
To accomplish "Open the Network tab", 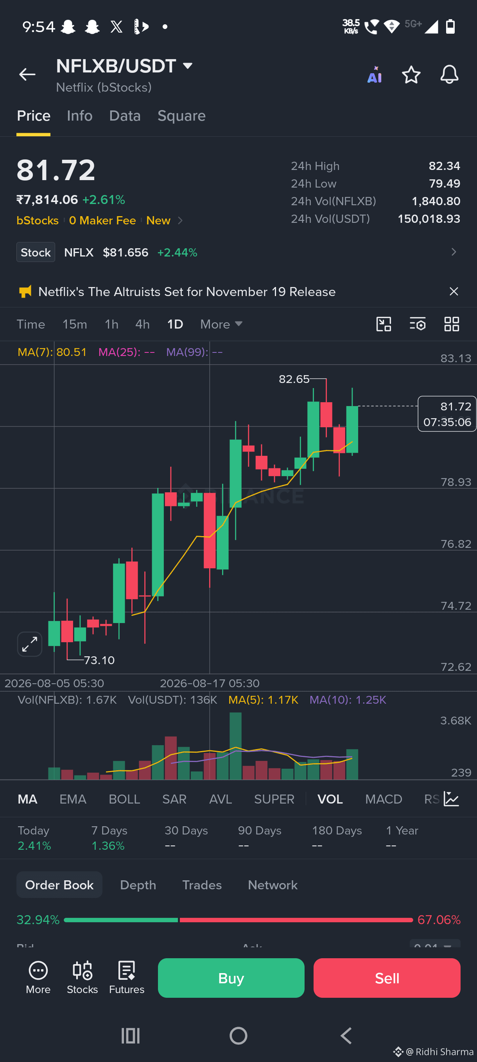I will [273, 885].
